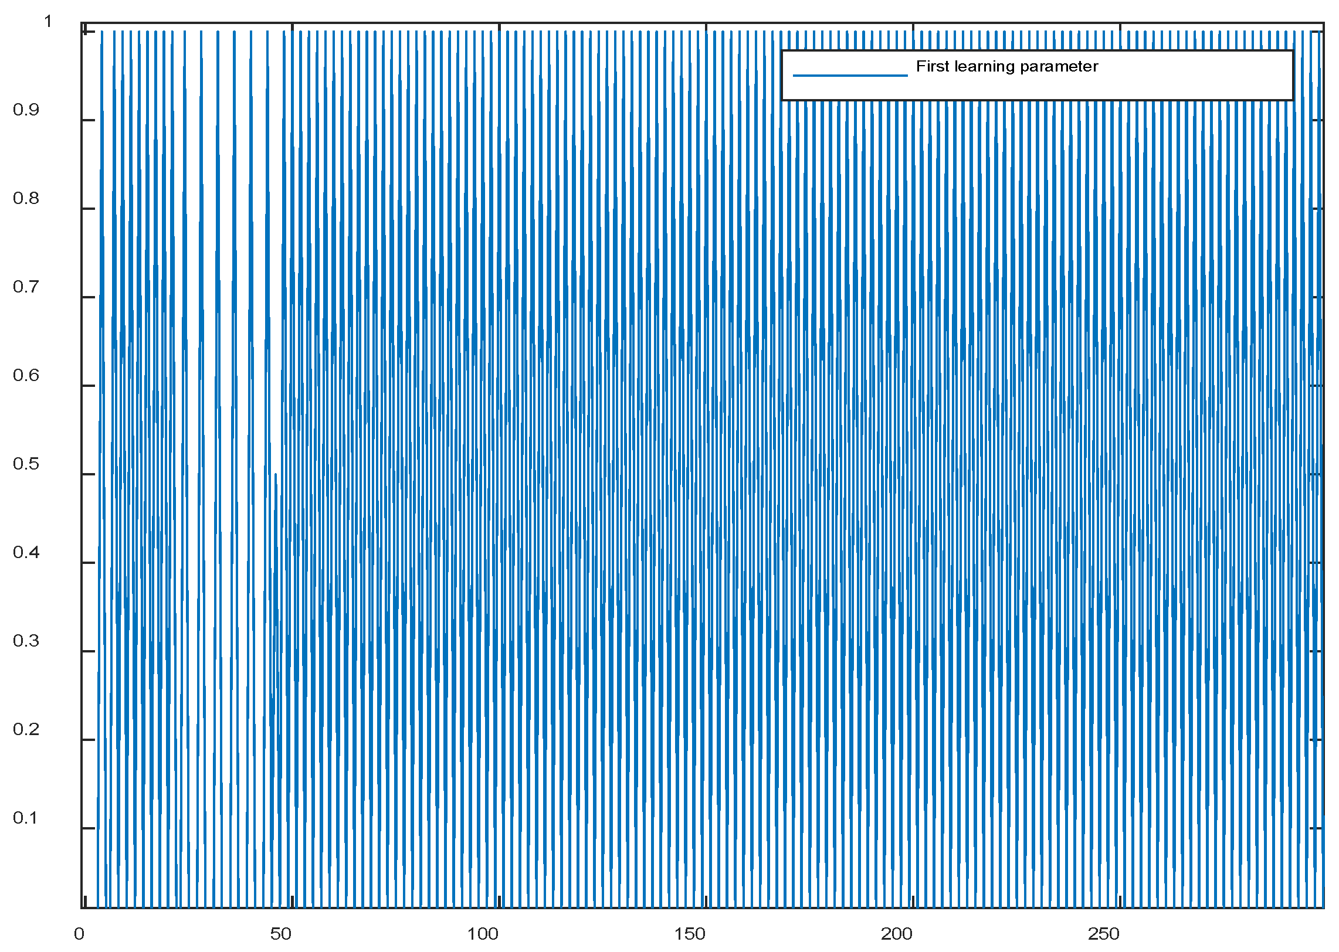Click y-axis tick label 0.6
Image resolution: width=1339 pixels, height=952 pixels.
point(26,375)
